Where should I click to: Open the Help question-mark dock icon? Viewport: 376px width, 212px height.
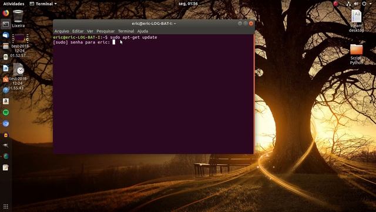(x=6, y=90)
